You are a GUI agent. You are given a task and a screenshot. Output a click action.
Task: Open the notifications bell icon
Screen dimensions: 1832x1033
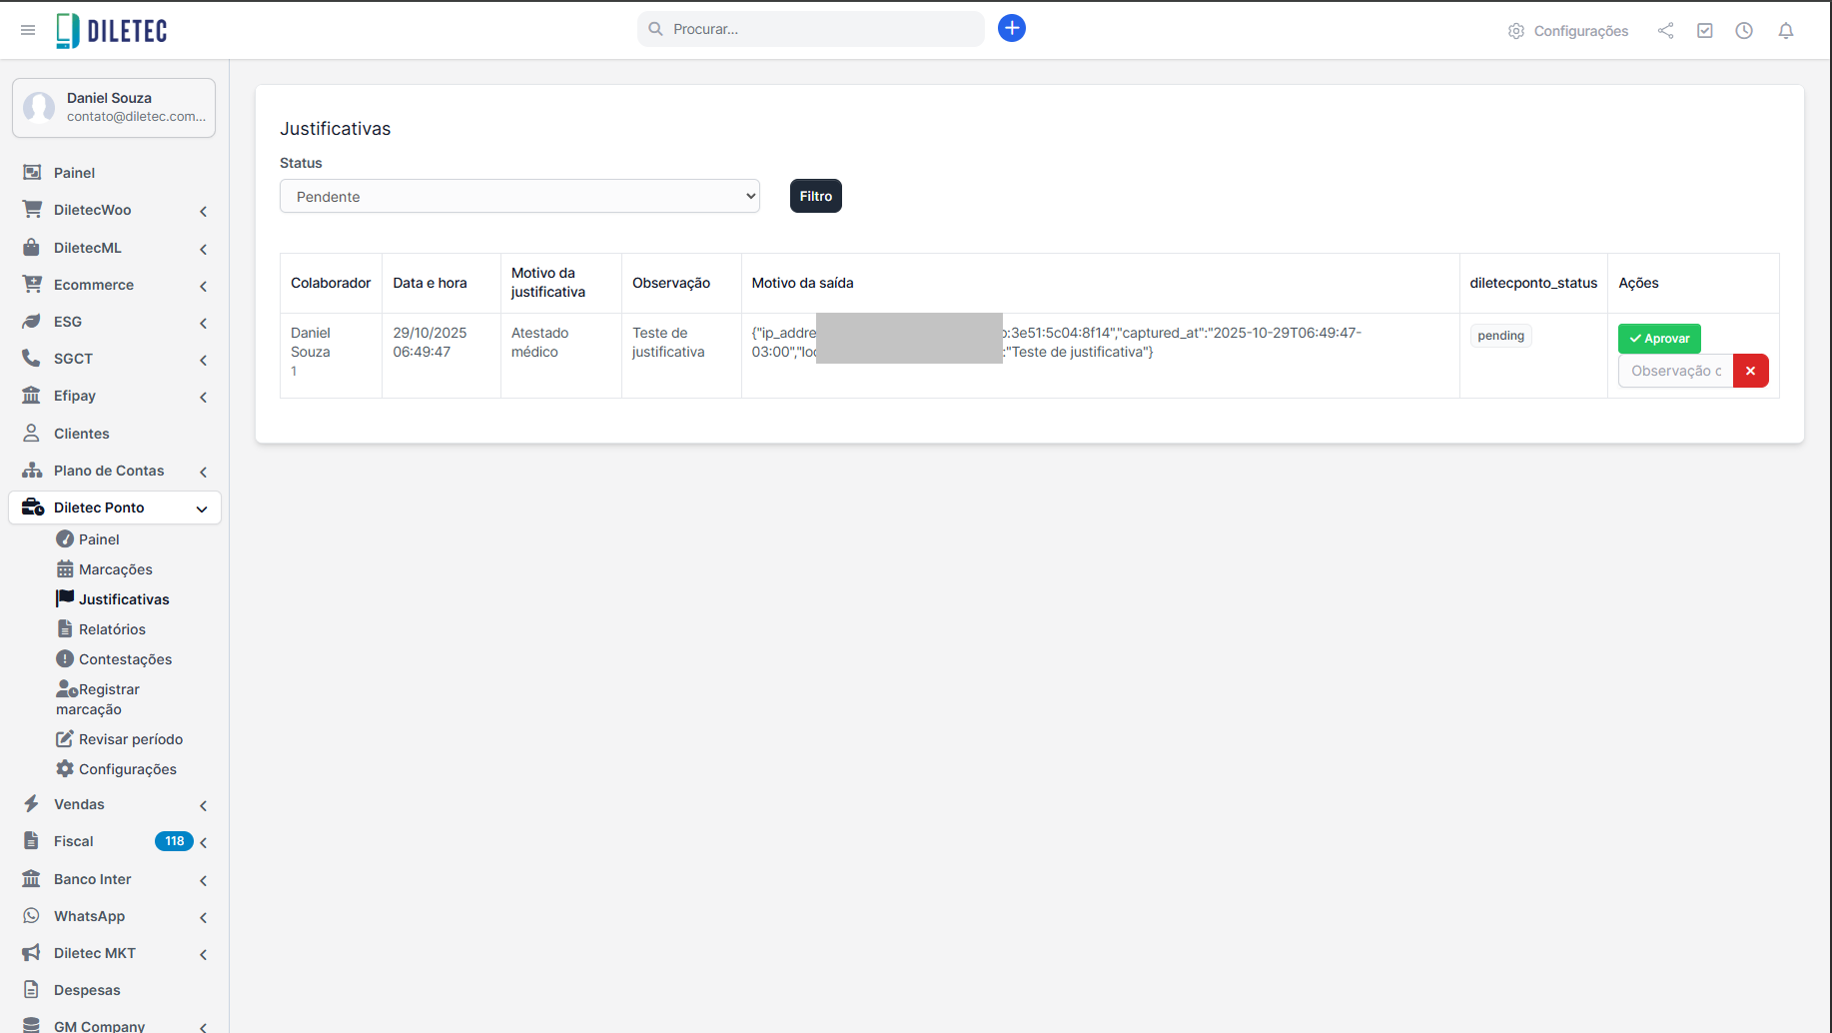pyautogui.click(x=1785, y=31)
